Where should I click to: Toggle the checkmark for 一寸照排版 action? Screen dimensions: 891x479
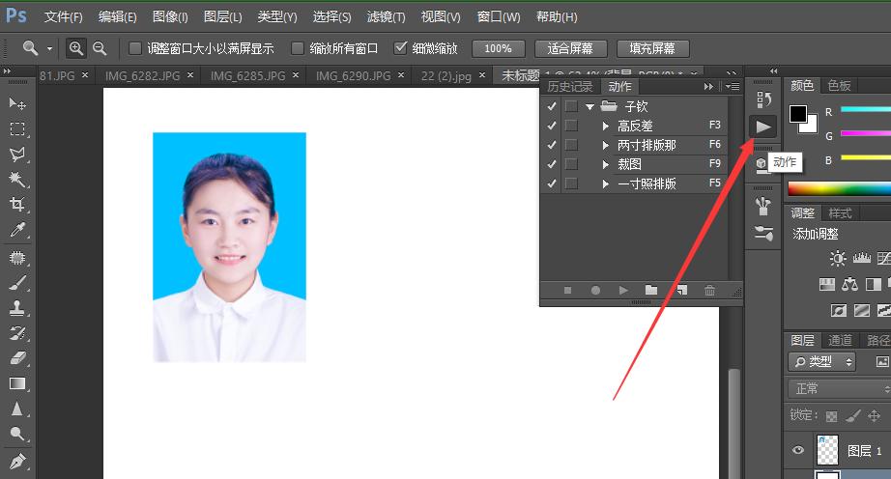[551, 183]
